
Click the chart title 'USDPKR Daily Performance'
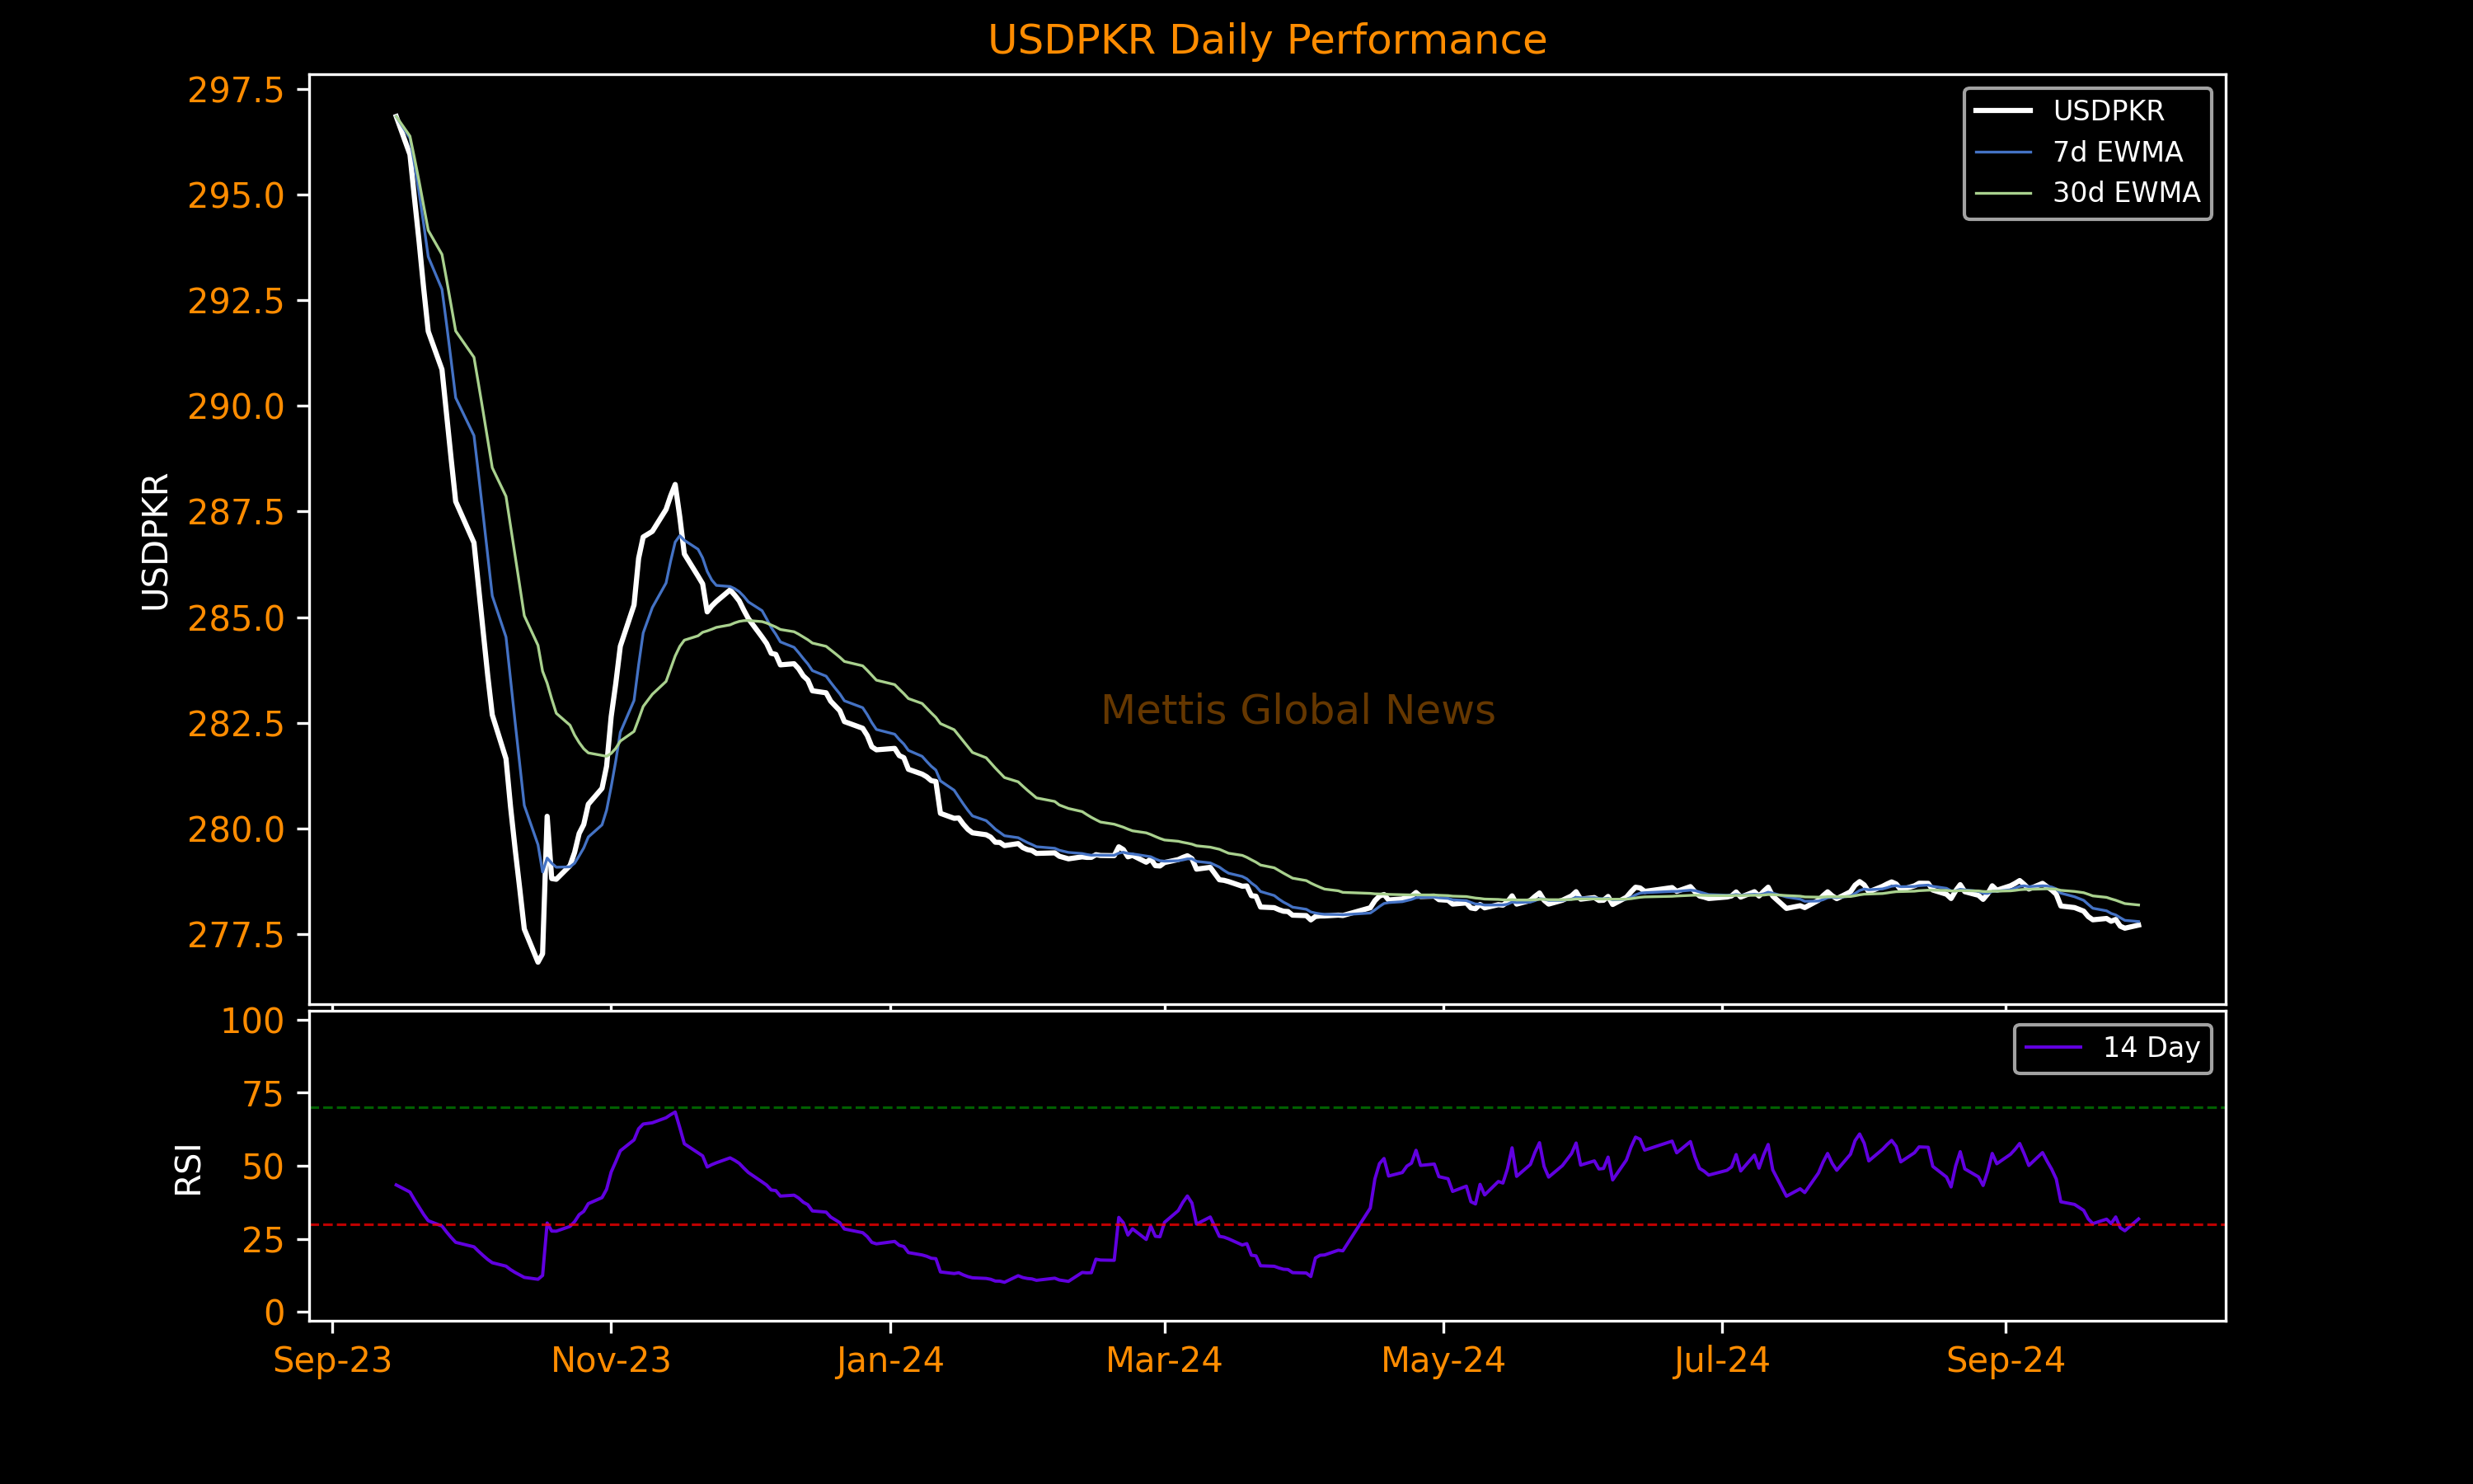pyautogui.click(x=1266, y=40)
